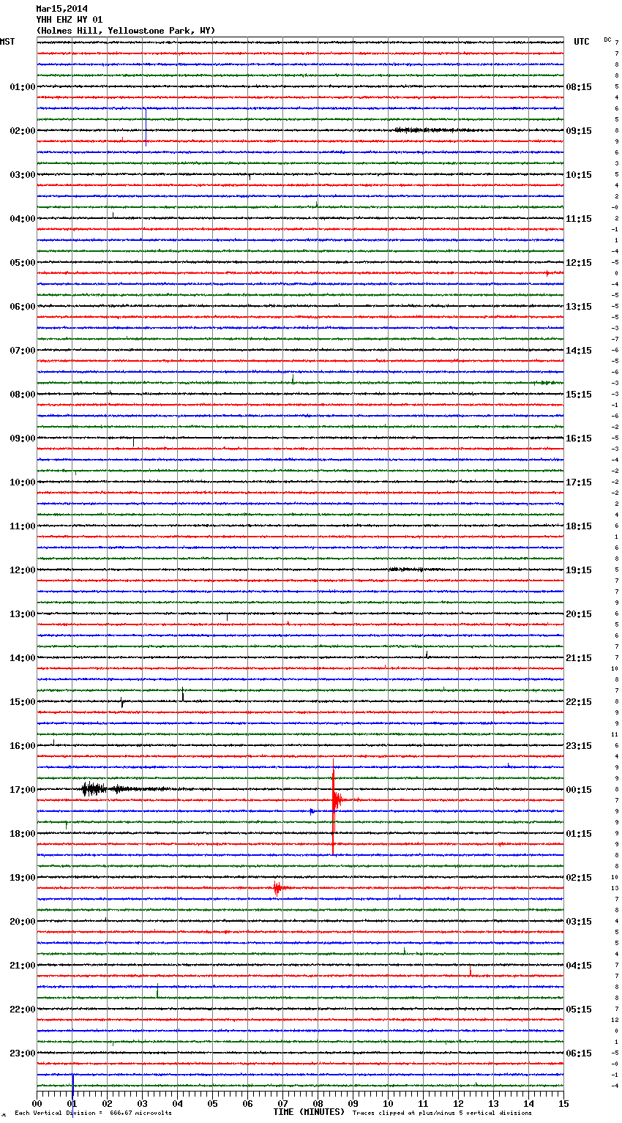Select the station code YHH EHZ WY 01

70,20
